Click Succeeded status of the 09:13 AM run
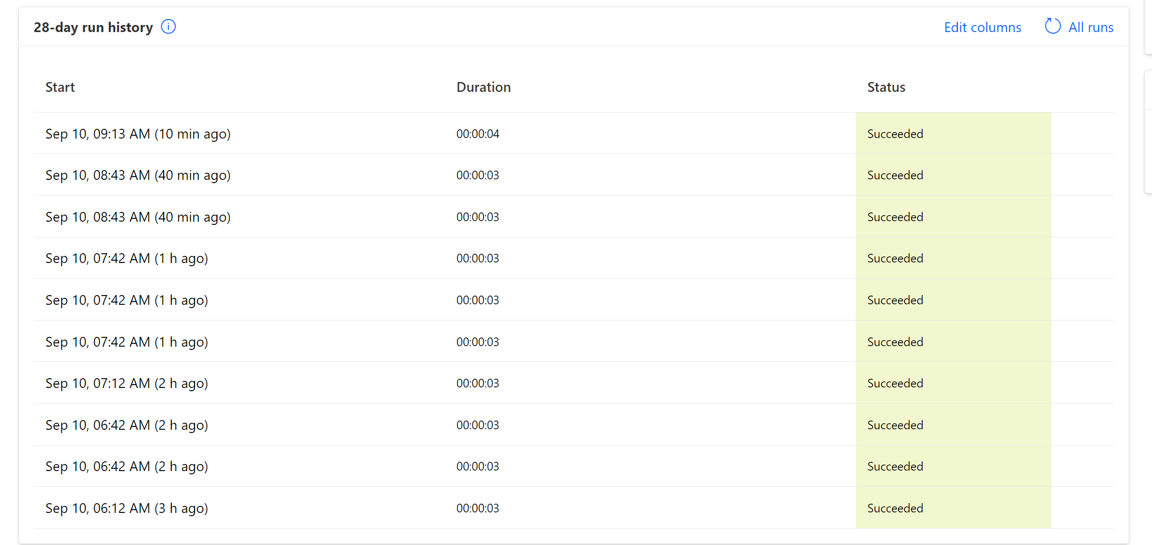The image size is (1152, 545). point(895,134)
